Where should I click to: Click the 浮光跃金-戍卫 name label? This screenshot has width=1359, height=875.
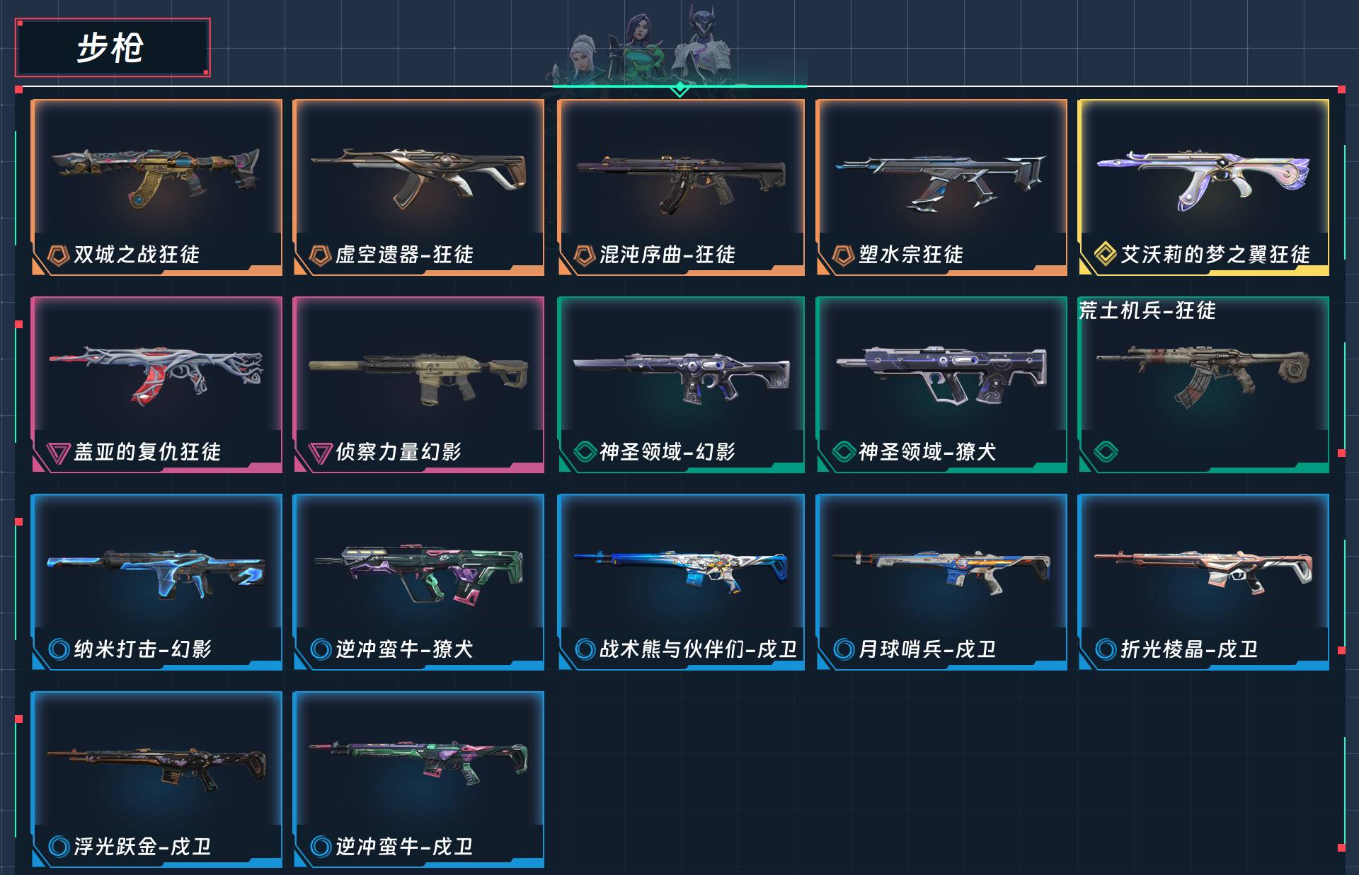(143, 846)
